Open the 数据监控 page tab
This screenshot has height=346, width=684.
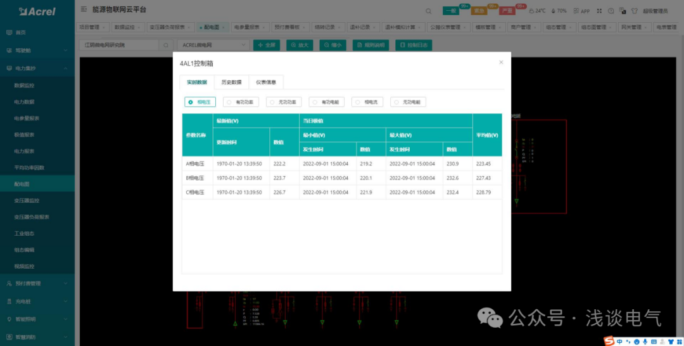127,27
